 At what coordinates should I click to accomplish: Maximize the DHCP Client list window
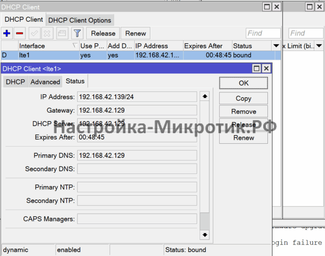(267, 7)
